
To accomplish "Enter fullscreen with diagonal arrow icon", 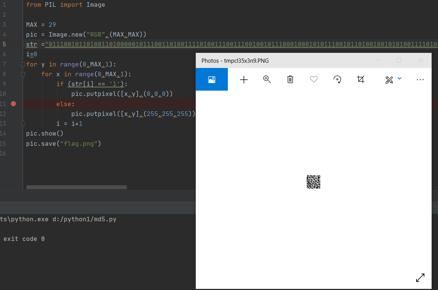I will point(420,278).
